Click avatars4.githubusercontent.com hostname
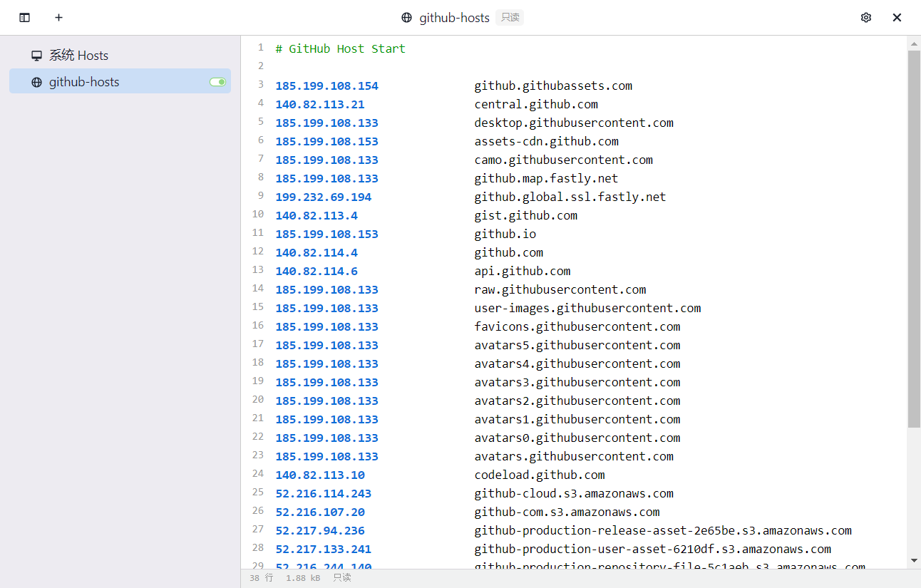This screenshot has width=921, height=588. click(x=577, y=363)
